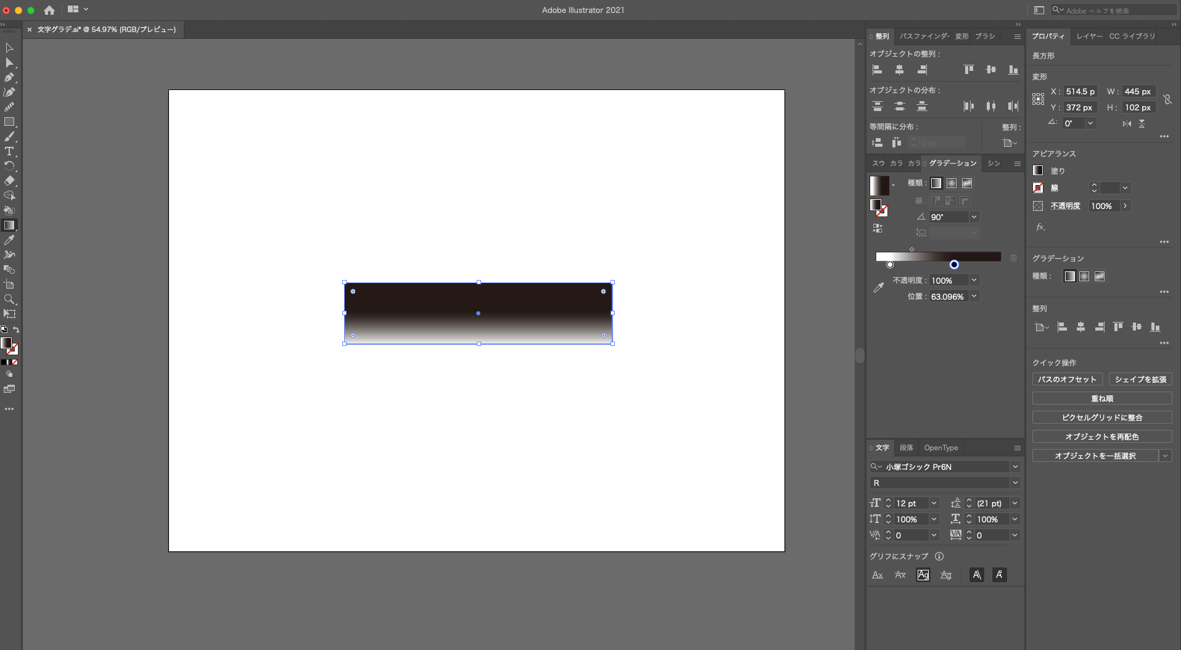
Task: Switch to Pathfinder tab
Action: coord(924,36)
